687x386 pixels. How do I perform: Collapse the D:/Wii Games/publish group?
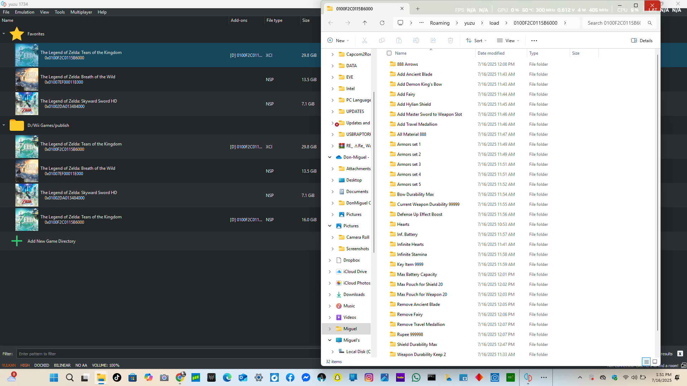pyautogui.click(x=4, y=125)
